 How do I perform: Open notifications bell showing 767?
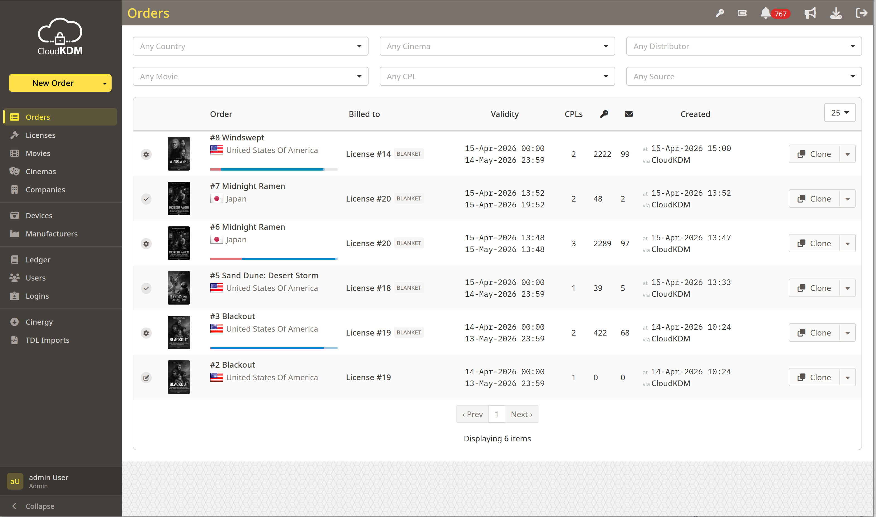click(x=775, y=13)
